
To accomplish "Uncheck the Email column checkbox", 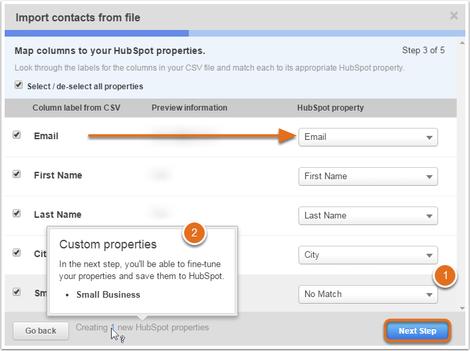I will 17,135.
